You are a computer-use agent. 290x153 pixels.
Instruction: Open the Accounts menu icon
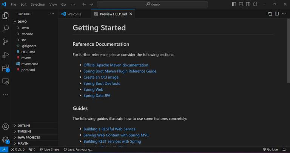tap(6, 127)
